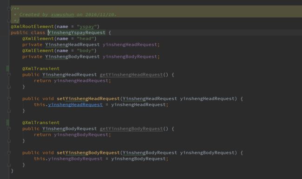Click the final closing brace of the class
The image size is (302, 179).
12,171
